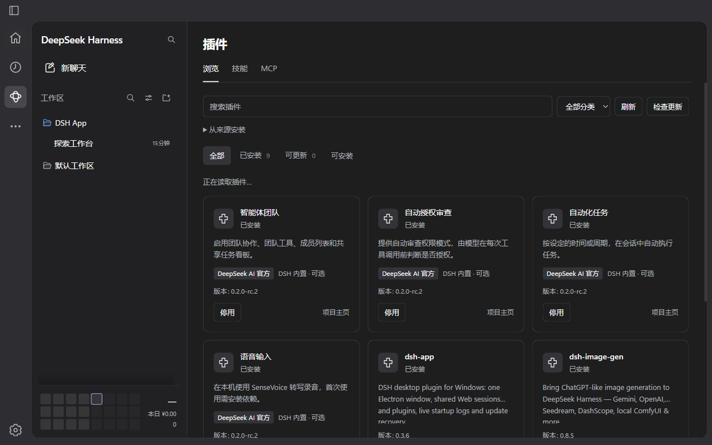Click the 智能体团队 plugin icon
This screenshot has height=445, width=712.
tap(224, 219)
